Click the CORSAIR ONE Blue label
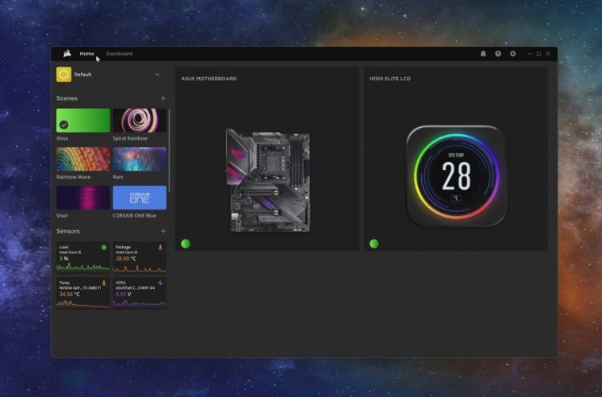This screenshot has width=602, height=397. tap(134, 216)
